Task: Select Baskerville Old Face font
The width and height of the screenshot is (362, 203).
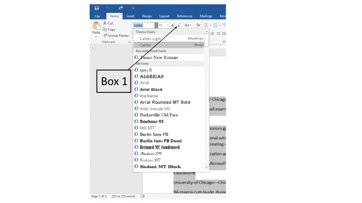Action: [x=169, y=115]
